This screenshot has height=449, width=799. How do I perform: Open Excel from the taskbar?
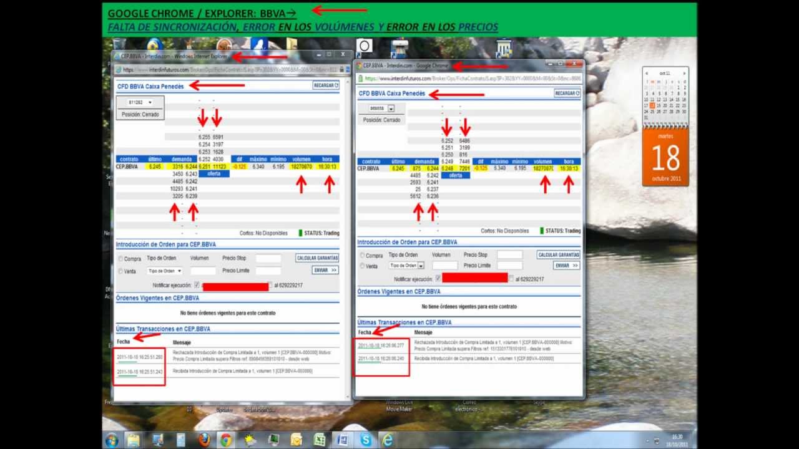[x=319, y=440]
